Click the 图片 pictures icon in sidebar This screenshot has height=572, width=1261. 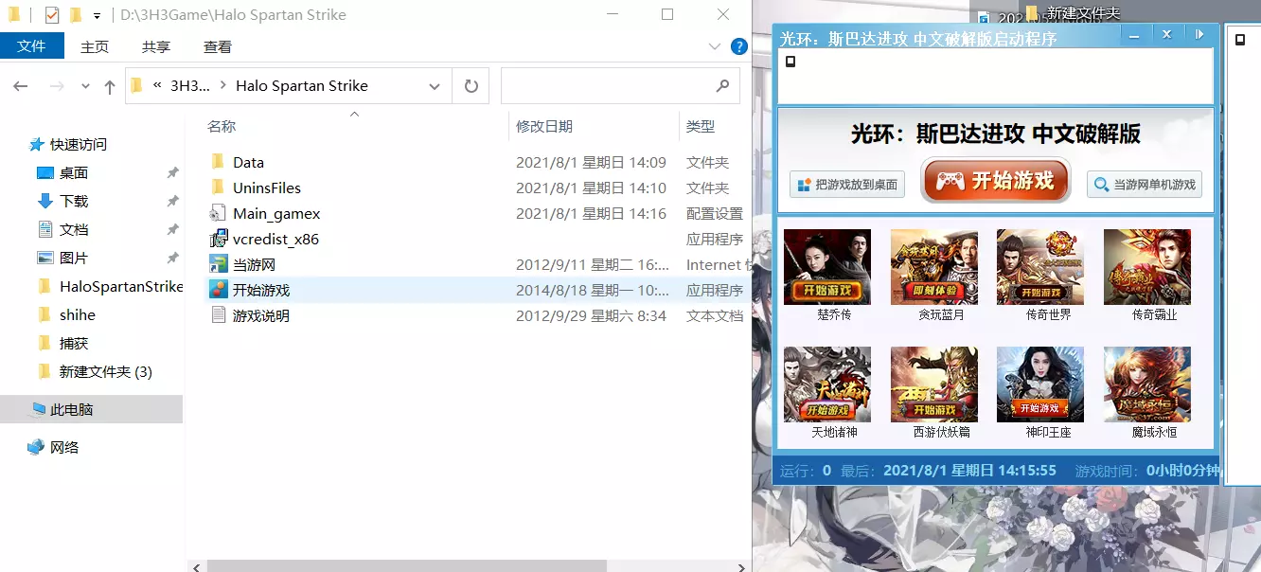44,258
